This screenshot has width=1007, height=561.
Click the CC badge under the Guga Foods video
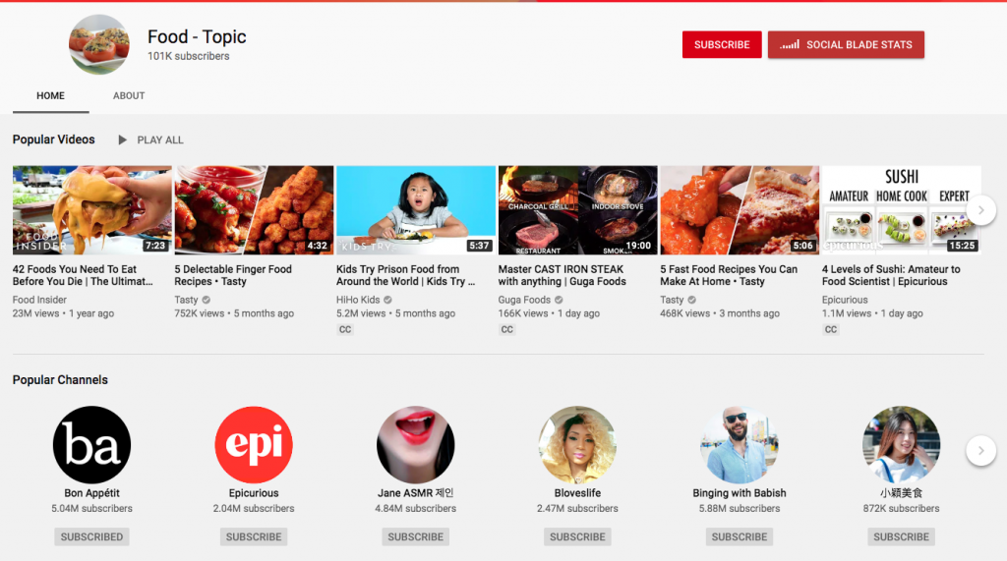point(506,329)
